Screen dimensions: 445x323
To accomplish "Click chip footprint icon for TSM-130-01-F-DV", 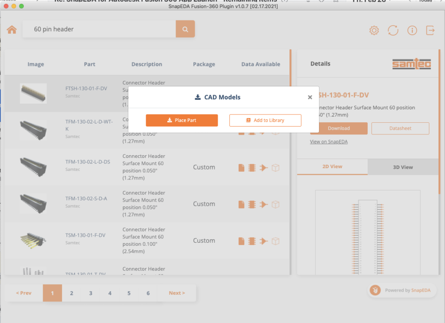I will coord(252,241).
